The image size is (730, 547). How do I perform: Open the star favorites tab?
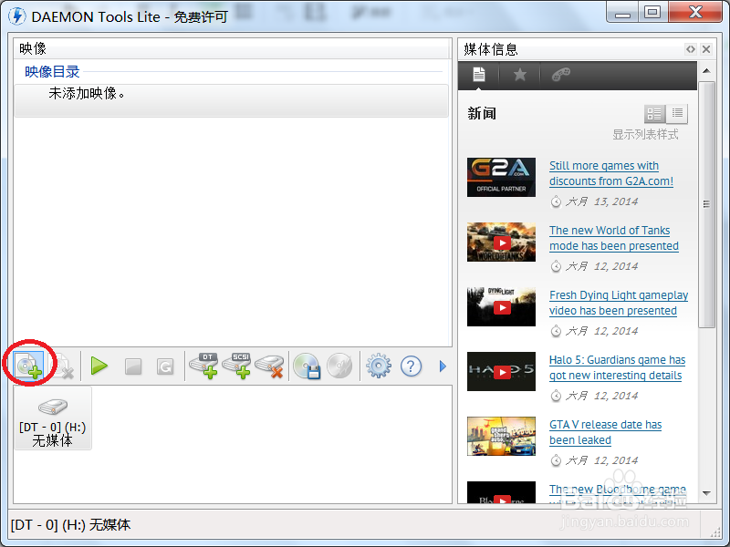(519, 75)
